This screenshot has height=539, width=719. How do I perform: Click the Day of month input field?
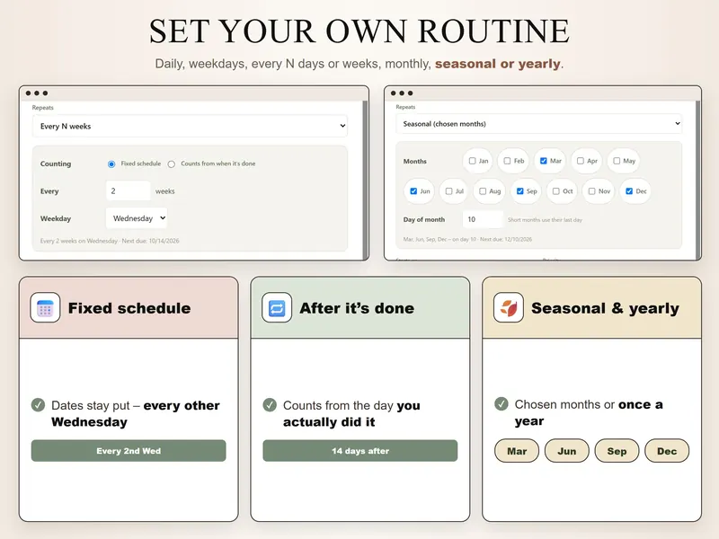pyautogui.click(x=483, y=219)
